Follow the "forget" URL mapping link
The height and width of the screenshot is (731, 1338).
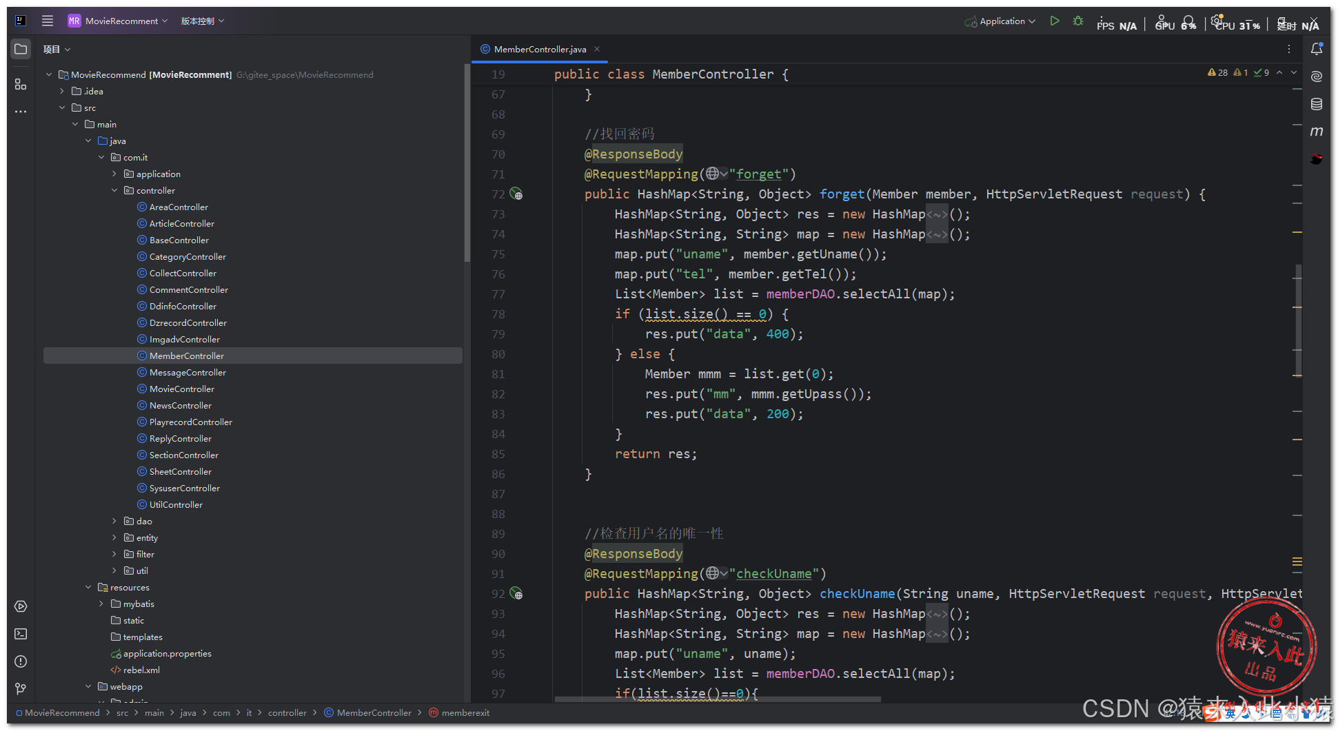[x=759, y=174]
